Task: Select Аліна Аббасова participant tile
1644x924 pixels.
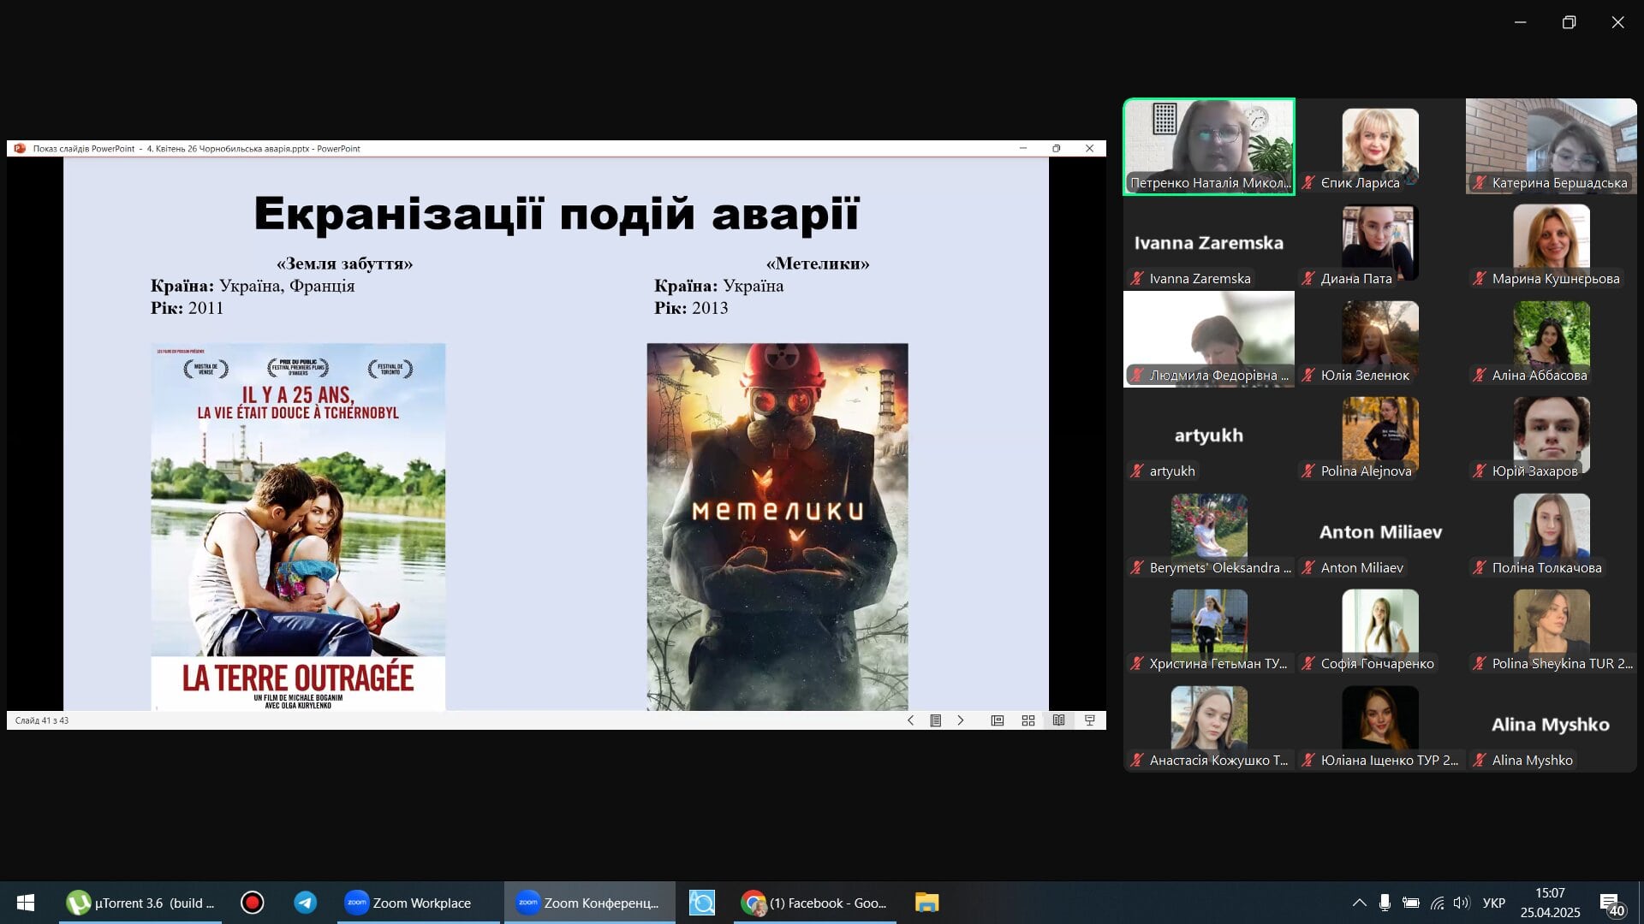Action: point(1552,339)
